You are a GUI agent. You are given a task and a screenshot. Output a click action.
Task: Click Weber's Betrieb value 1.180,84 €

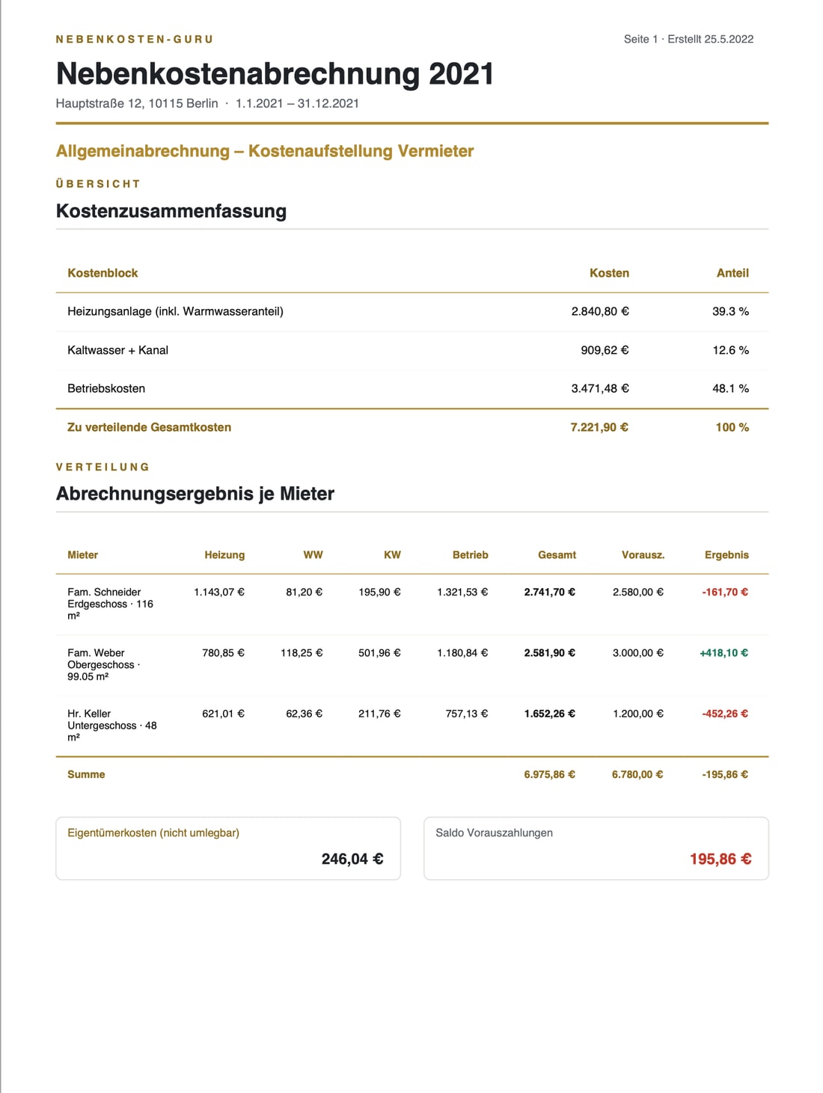pyautogui.click(x=462, y=653)
